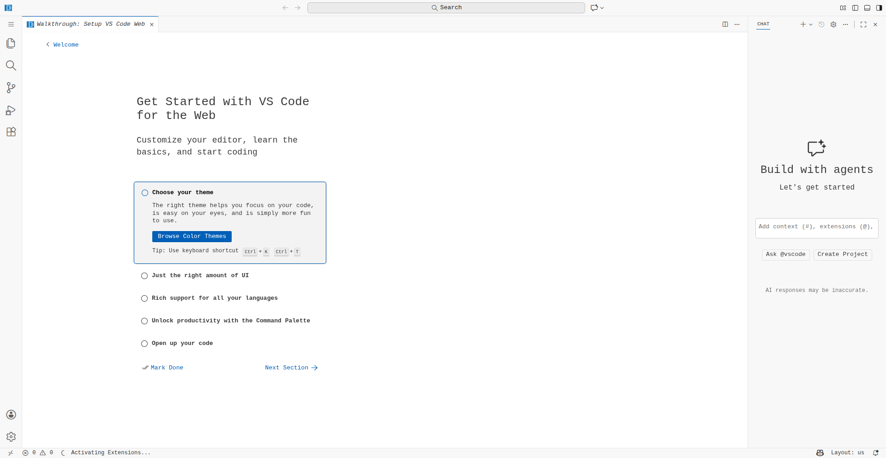Open the Accounts menu icon
The width and height of the screenshot is (886, 458).
click(11, 415)
